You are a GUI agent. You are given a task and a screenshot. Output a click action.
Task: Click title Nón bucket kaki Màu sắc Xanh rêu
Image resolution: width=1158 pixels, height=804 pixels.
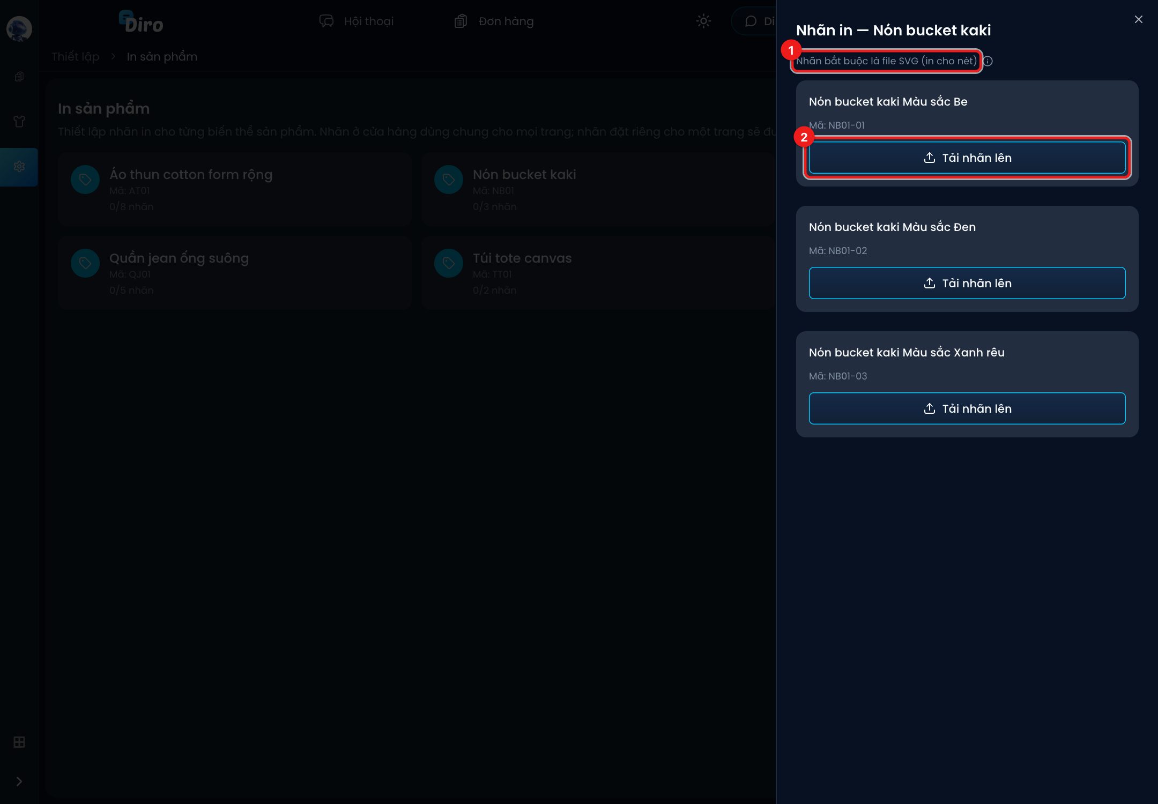(x=907, y=353)
